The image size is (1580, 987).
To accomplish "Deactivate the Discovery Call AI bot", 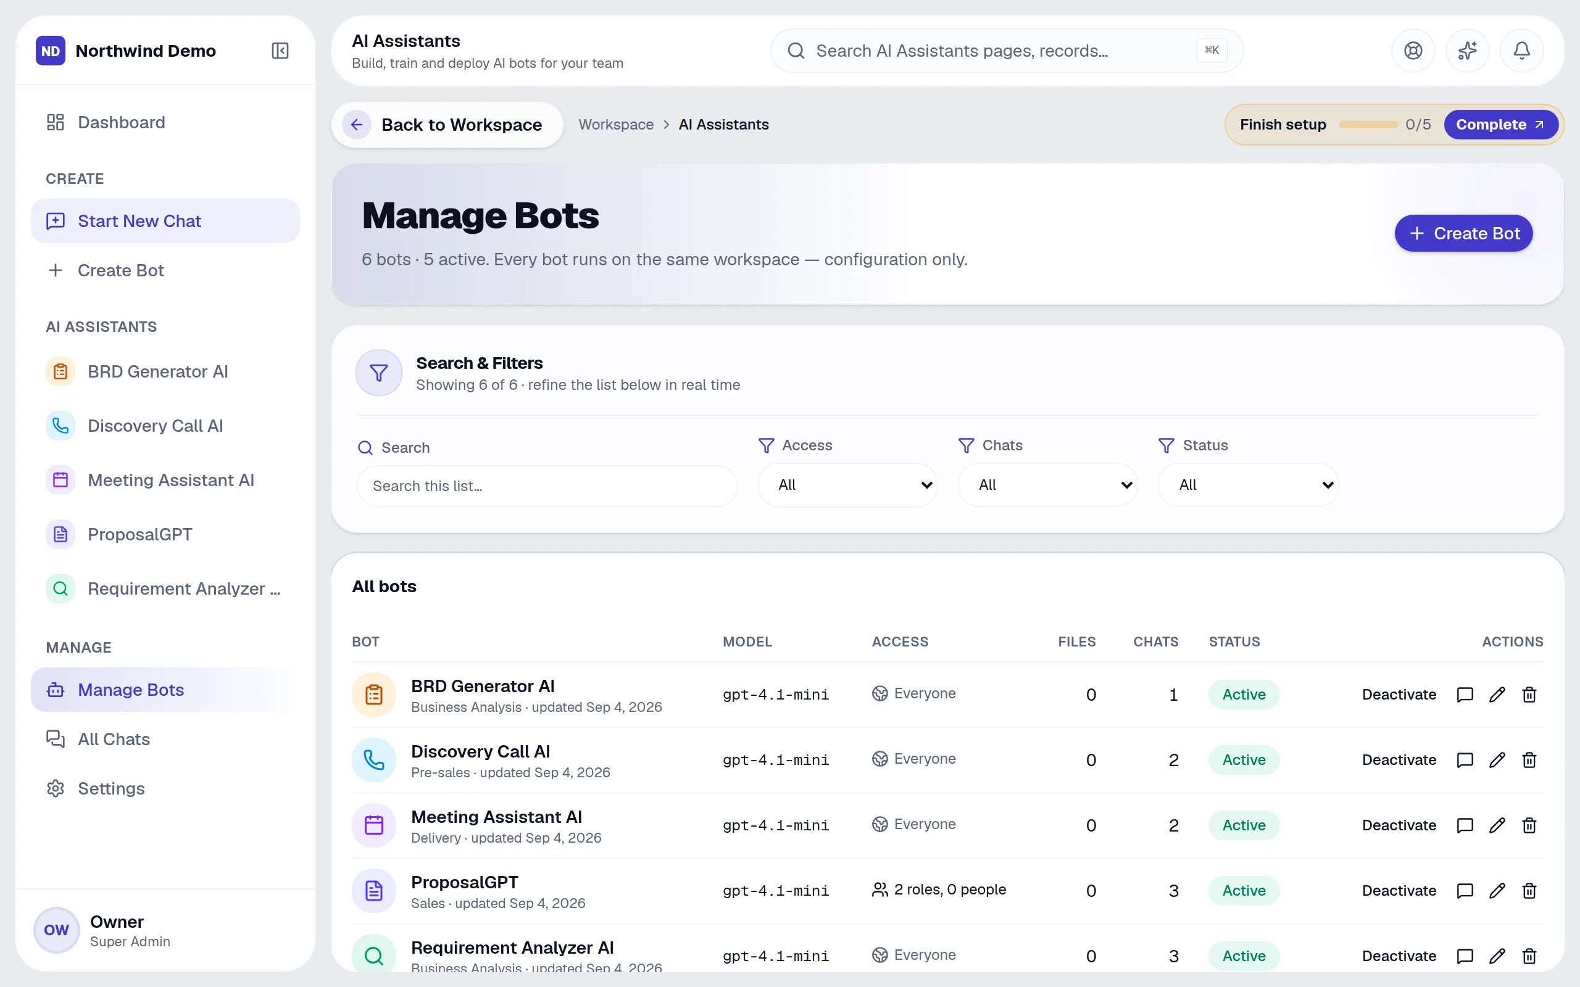I will pos(1399,760).
